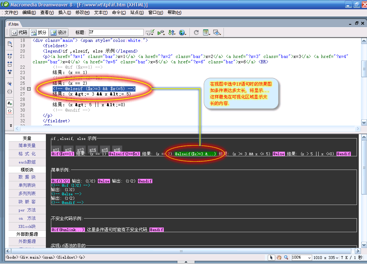The image size is (367, 264).
Task: Open the 文件(F) menu
Action: [x=11, y=13]
